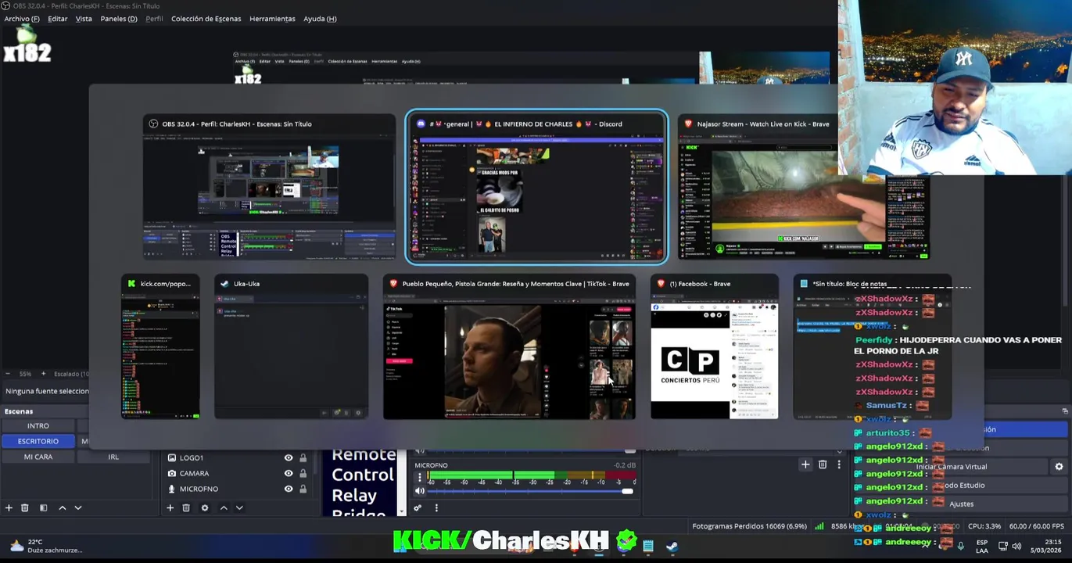Viewport: 1072px width, 563px height.
Task: Open the Steam icon on the taskbar
Action: coord(672,545)
